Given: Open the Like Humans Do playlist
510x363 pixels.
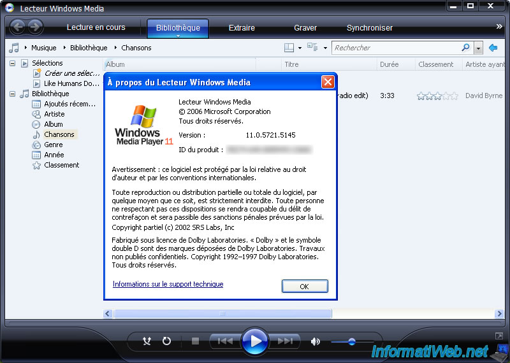Looking at the screenshot, I should click(x=71, y=83).
